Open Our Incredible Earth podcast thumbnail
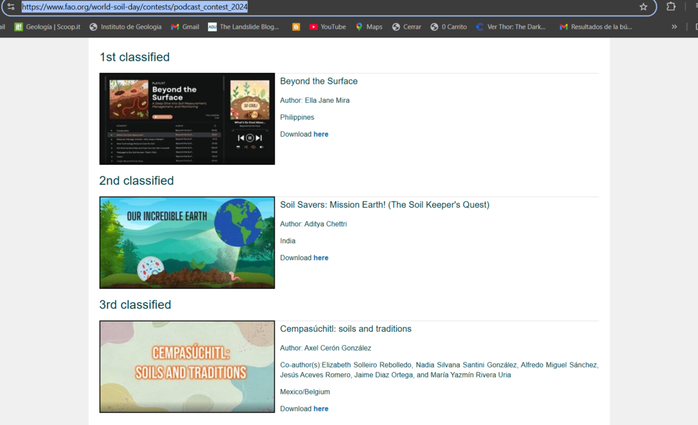Screen dimensions: 698x425 tap(187, 242)
